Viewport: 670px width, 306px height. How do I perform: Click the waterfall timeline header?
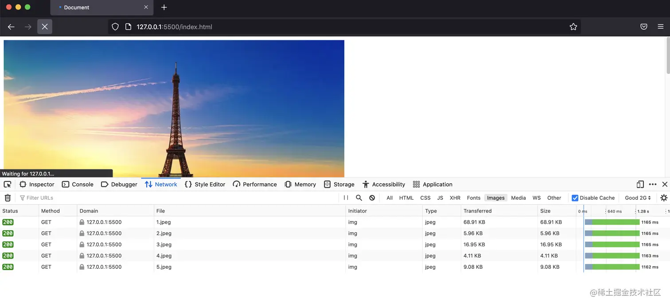[x=623, y=211]
